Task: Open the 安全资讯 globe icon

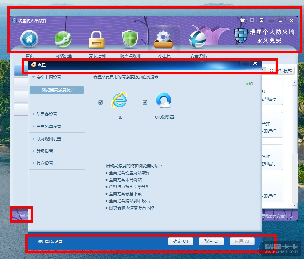Action: point(197,39)
